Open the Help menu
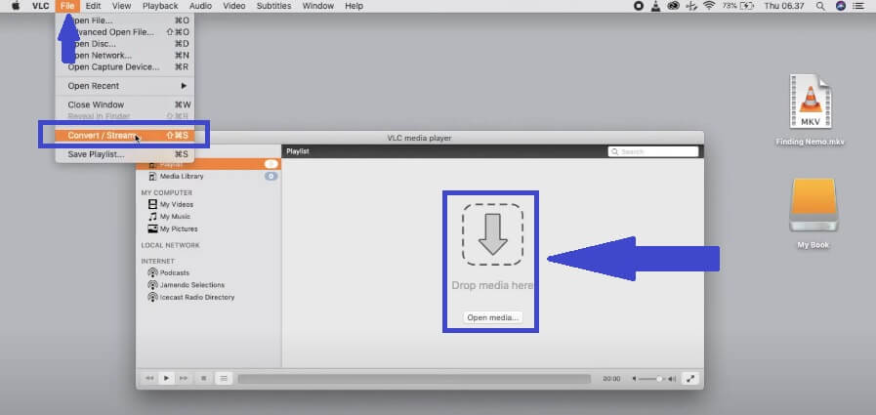 click(354, 6)
